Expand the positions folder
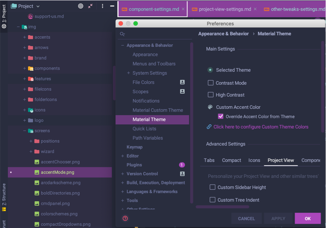326x228 pixels. [31, 141]
